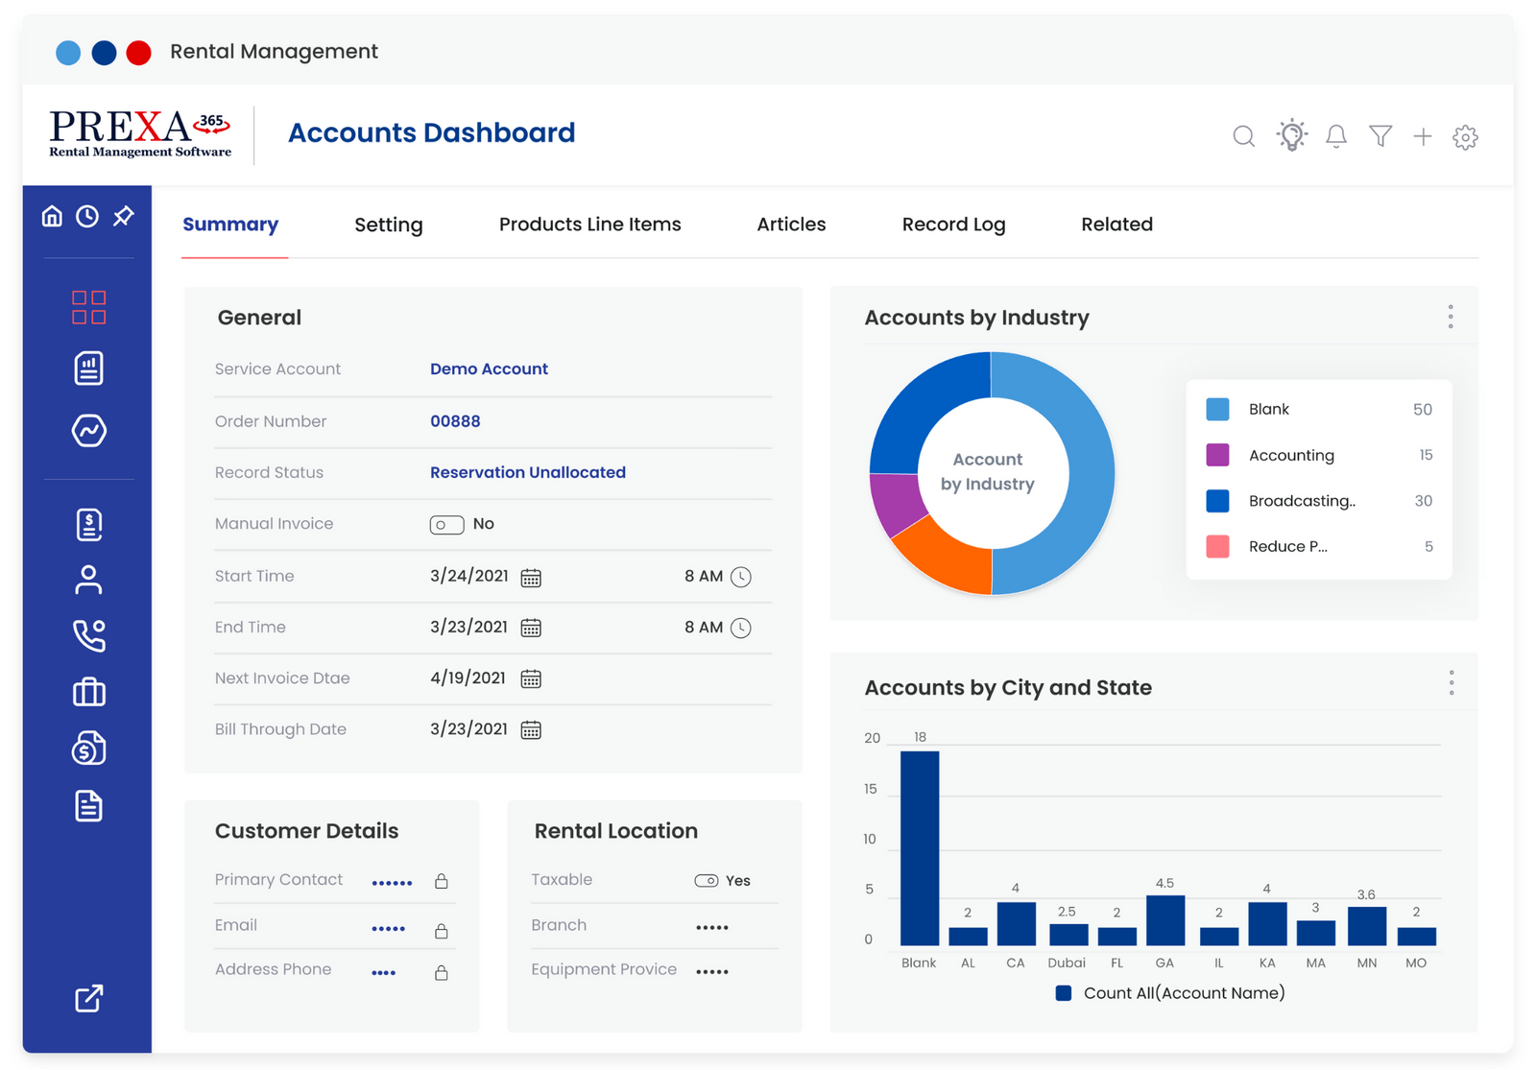The image size is (1536, 1070).
Task: Click the filter icon in the top bar
Action: tap(1380, 136)
